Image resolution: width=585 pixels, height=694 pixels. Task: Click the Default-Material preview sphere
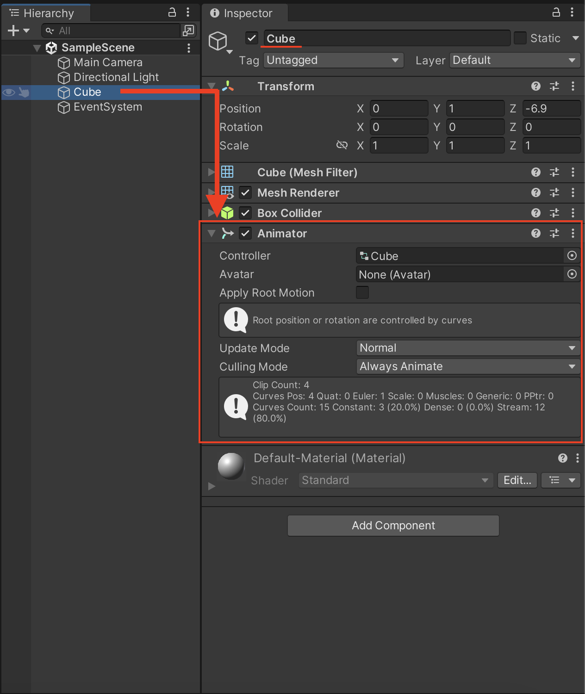coord(230,466)
